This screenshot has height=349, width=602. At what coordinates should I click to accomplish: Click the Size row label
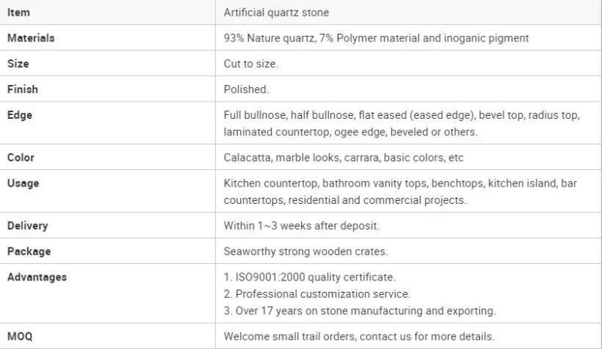point(18,63)
